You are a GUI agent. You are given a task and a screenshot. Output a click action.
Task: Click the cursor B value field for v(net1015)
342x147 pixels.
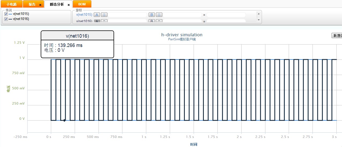point(182,15)
